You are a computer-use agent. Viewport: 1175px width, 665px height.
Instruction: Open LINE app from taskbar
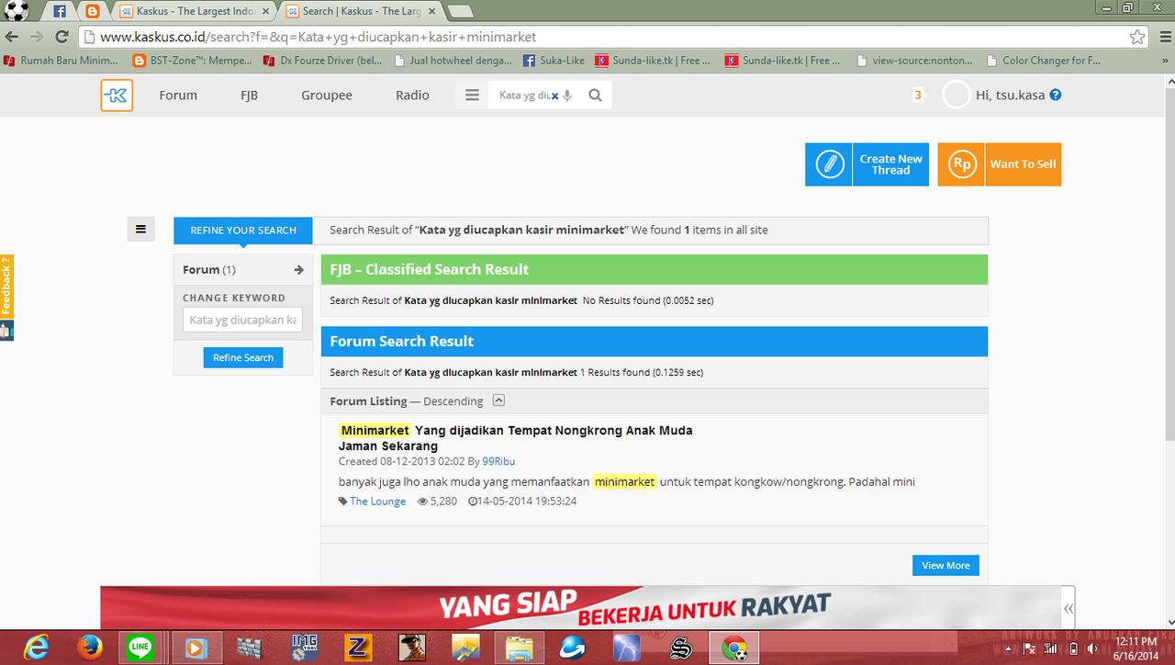(x=140, y=648)
